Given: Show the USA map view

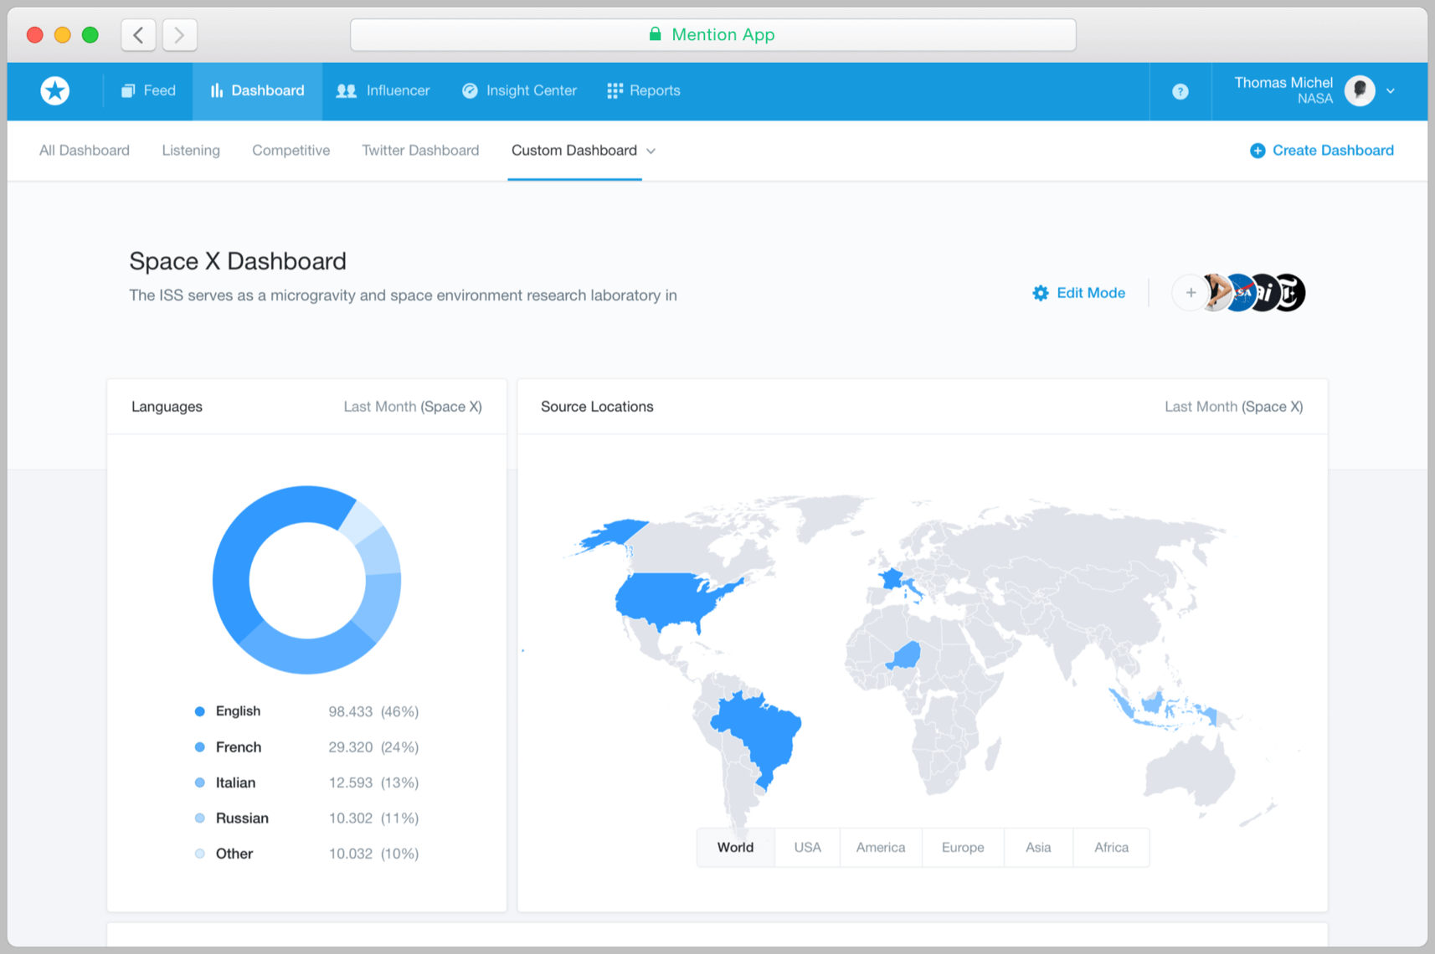Looking at the screenshot, I should point(807,848).
